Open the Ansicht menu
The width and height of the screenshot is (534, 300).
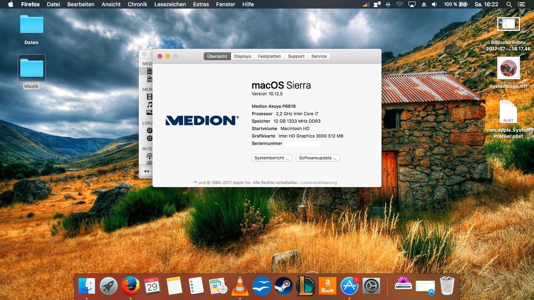point(111,4)
